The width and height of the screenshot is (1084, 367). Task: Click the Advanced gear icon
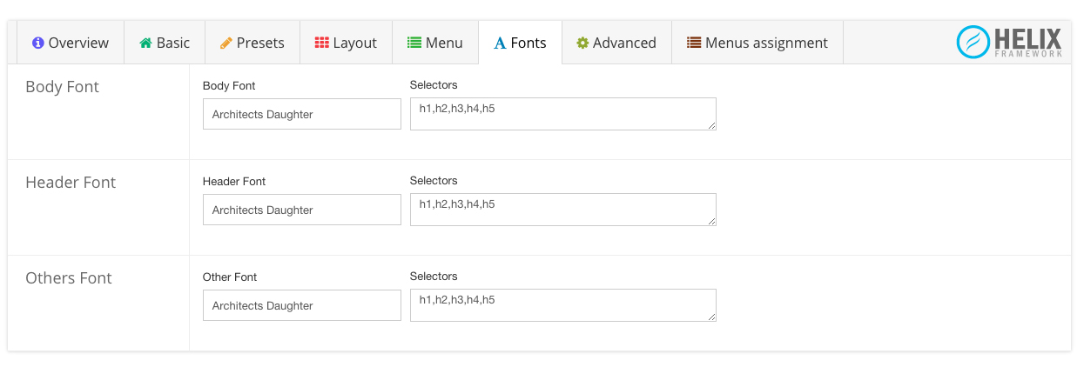[x=582, y=43]
